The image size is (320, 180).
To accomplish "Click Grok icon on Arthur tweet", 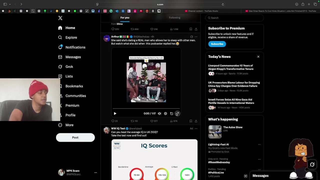I will 191,37.
